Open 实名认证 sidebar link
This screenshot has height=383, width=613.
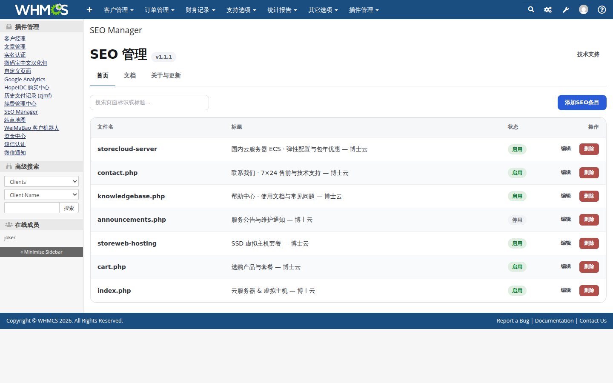point(15,54)
